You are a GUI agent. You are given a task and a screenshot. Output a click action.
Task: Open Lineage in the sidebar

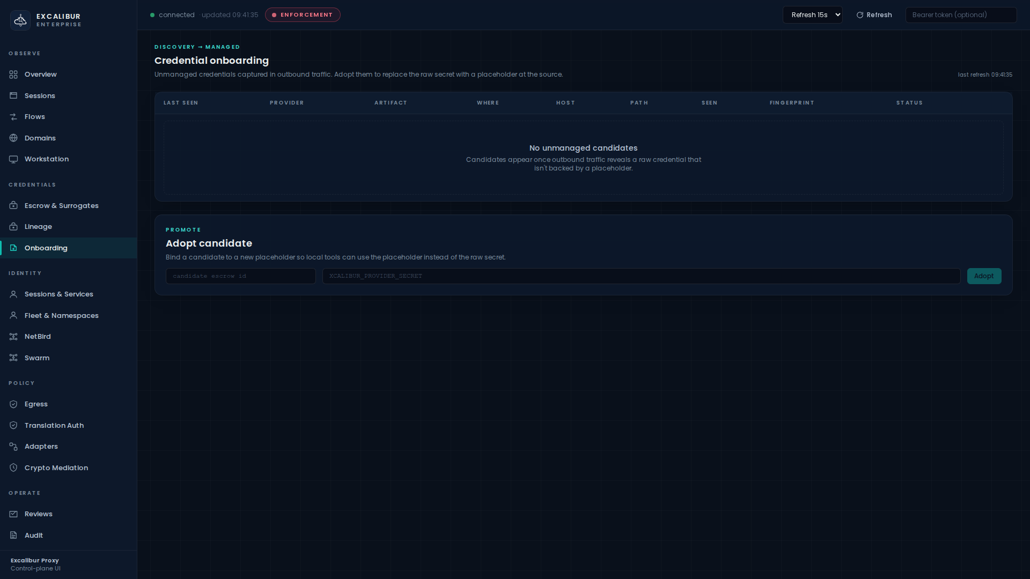point(38,227)
